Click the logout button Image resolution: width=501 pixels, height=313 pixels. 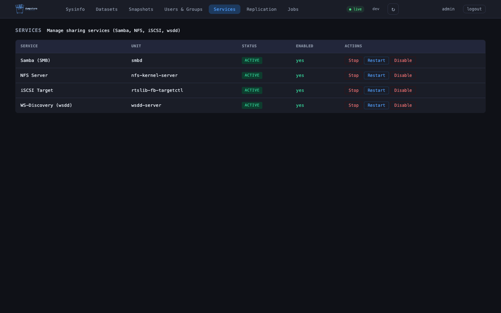(474, 9)
